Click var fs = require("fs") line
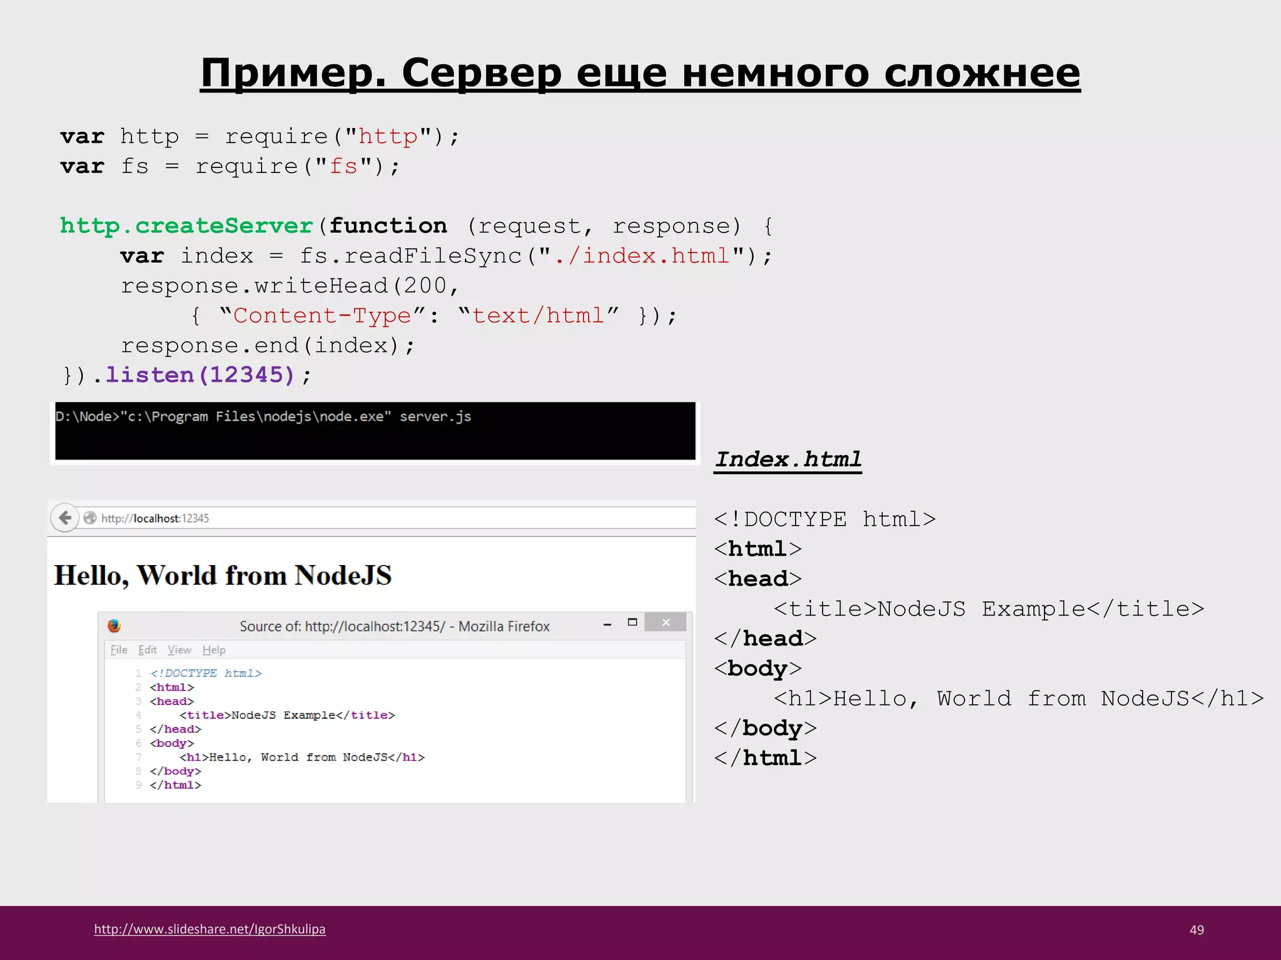Screen dimensions: 1281x960 (230, 166)
